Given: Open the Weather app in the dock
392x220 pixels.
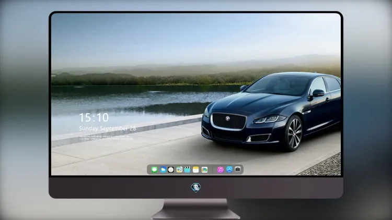Looking at the screenshot, I should (163, 169).
